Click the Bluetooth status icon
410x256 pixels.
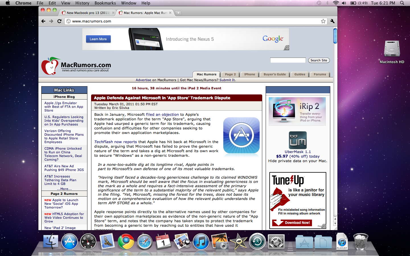point(327,3)
